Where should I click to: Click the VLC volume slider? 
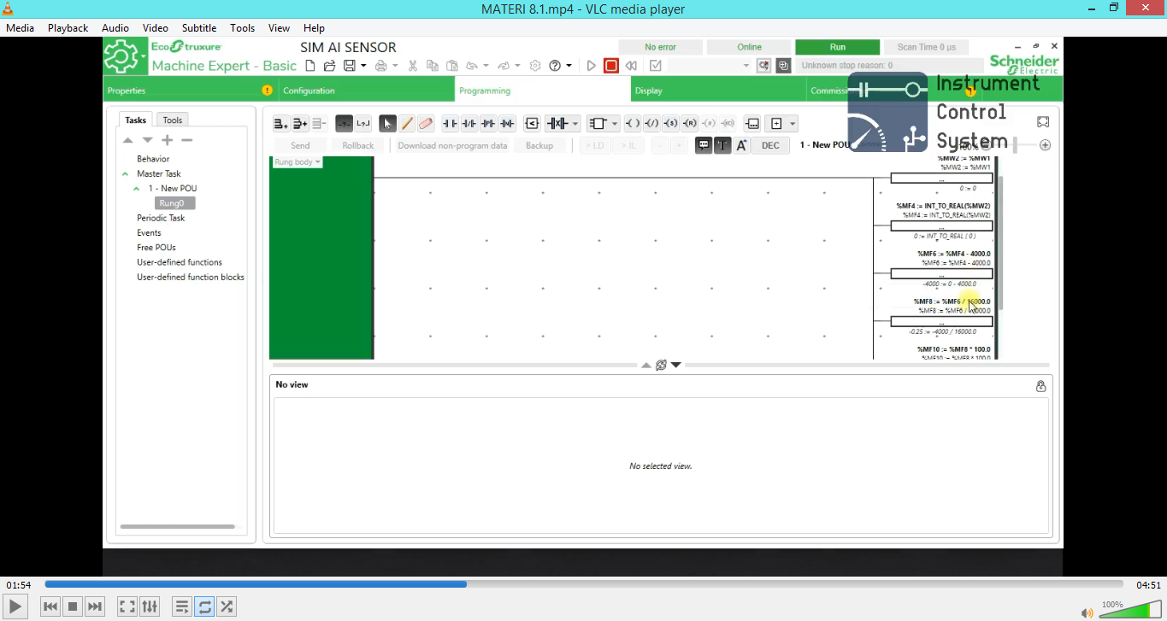coord(1129,610)
